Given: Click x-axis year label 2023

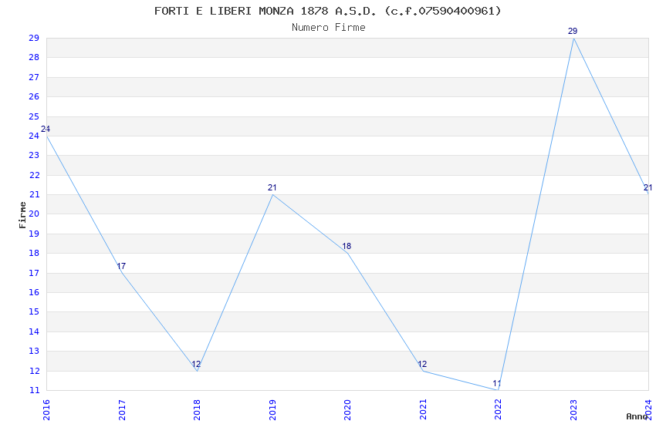Looking at the screenshot, I should (573, 410).
